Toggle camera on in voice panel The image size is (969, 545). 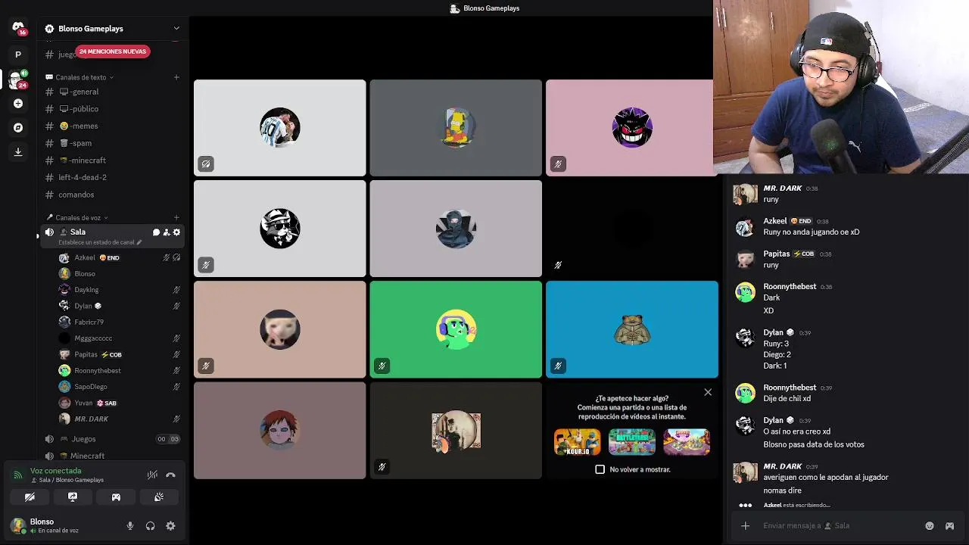(x=30, y=497)
